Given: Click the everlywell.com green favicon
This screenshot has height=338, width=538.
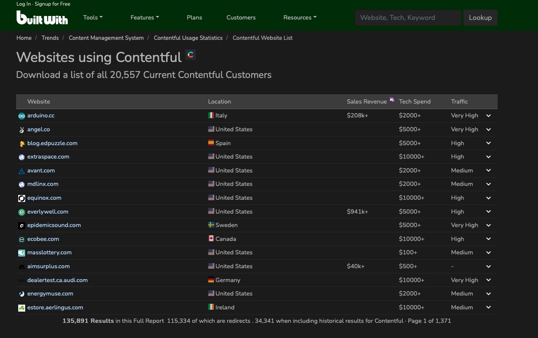Looking at the screenshot, I should pyautogui.click(x=22, y=212).
